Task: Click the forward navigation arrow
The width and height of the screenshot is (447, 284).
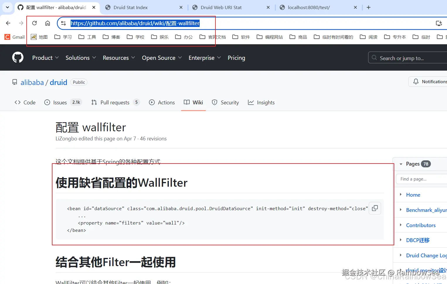Action: (21, 23)
